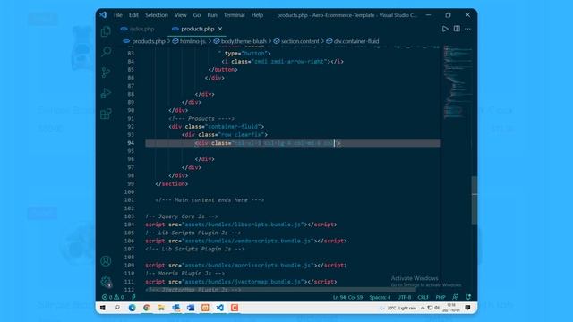Viewport: 573px width, 322px height.
Task: Click the html.no-js breadcrumb
Action: tap(189, 41)
